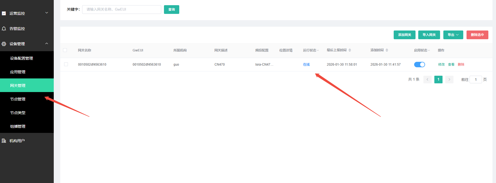Click the 删除 link in the gateway row
This screenshot has width=496, height=183.
(461, 65)
